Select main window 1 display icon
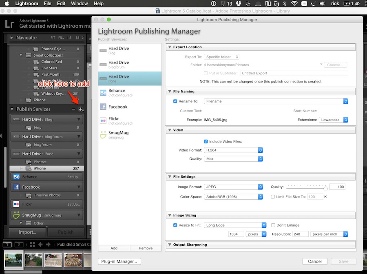Viewport: 367px width, 274px height. (x=7, y=245)
